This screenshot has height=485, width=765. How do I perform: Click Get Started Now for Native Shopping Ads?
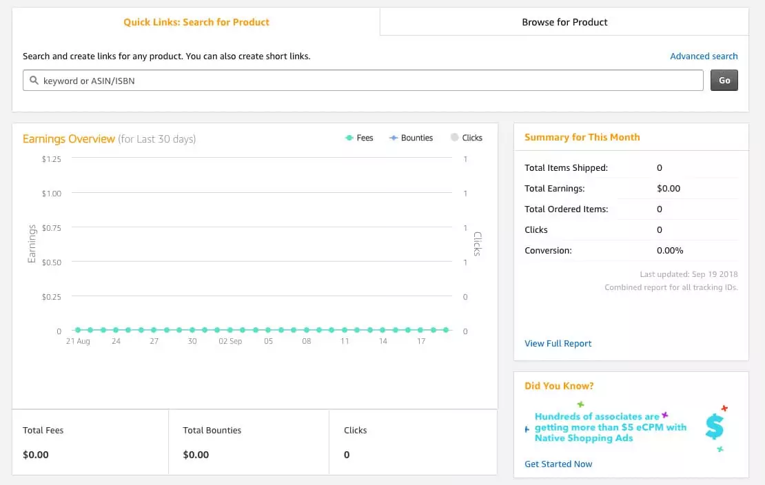click(x=558, y=464)
